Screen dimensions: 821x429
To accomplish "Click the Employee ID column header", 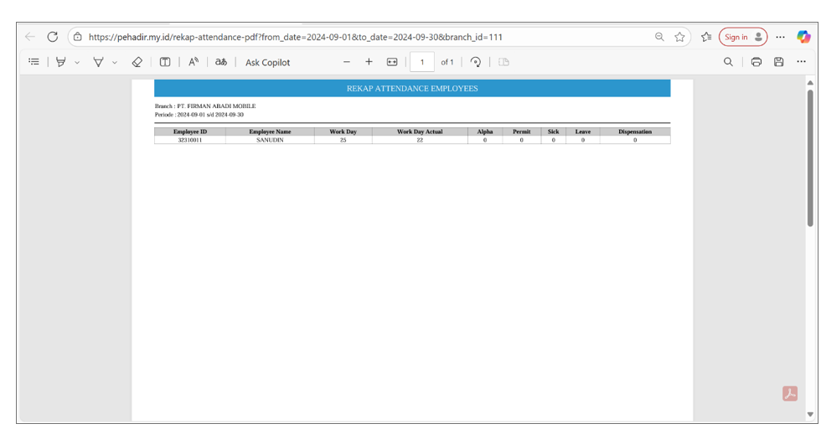I will pos(190,132).
